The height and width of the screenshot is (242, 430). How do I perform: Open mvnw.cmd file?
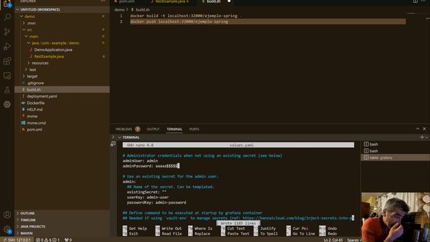pyautogui.click(x=36, y=123)
